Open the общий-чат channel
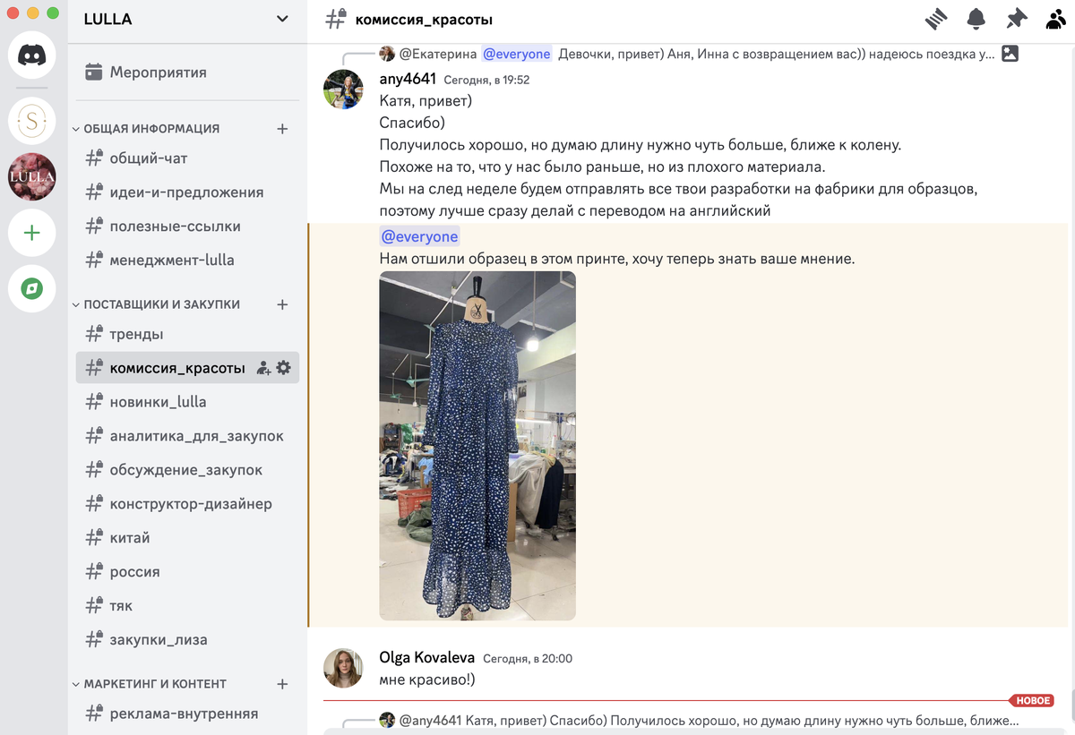 click(x=187, y=158)
